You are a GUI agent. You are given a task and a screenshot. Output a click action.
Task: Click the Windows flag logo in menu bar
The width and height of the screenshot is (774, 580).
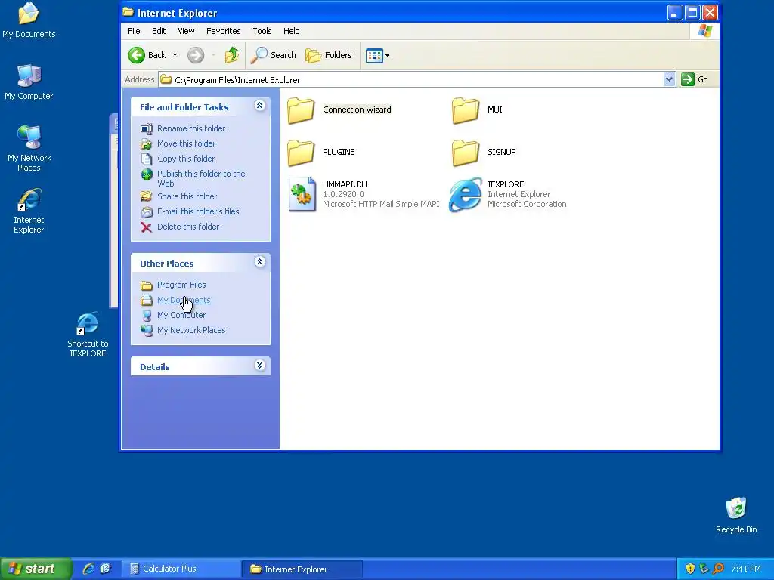(x=705, y=31)
